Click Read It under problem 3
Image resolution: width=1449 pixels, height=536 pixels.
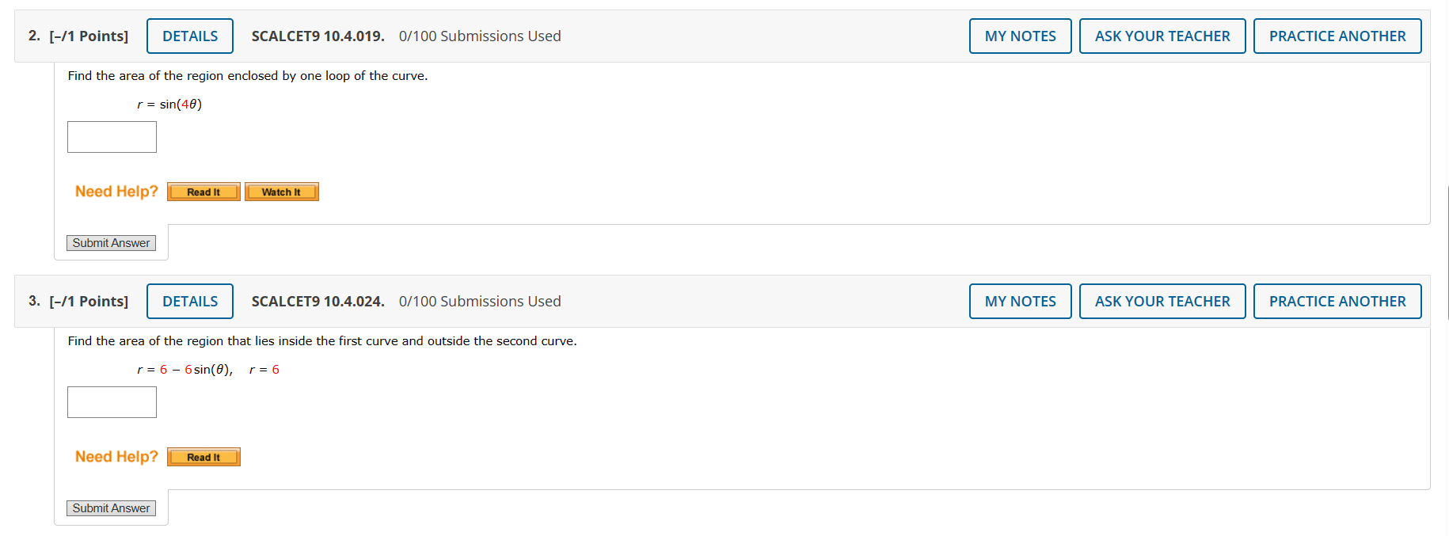coord(203,456)
